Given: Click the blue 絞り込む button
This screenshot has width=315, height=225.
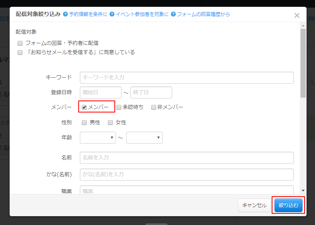Looking at the screenshot, I should click(288, 205).
